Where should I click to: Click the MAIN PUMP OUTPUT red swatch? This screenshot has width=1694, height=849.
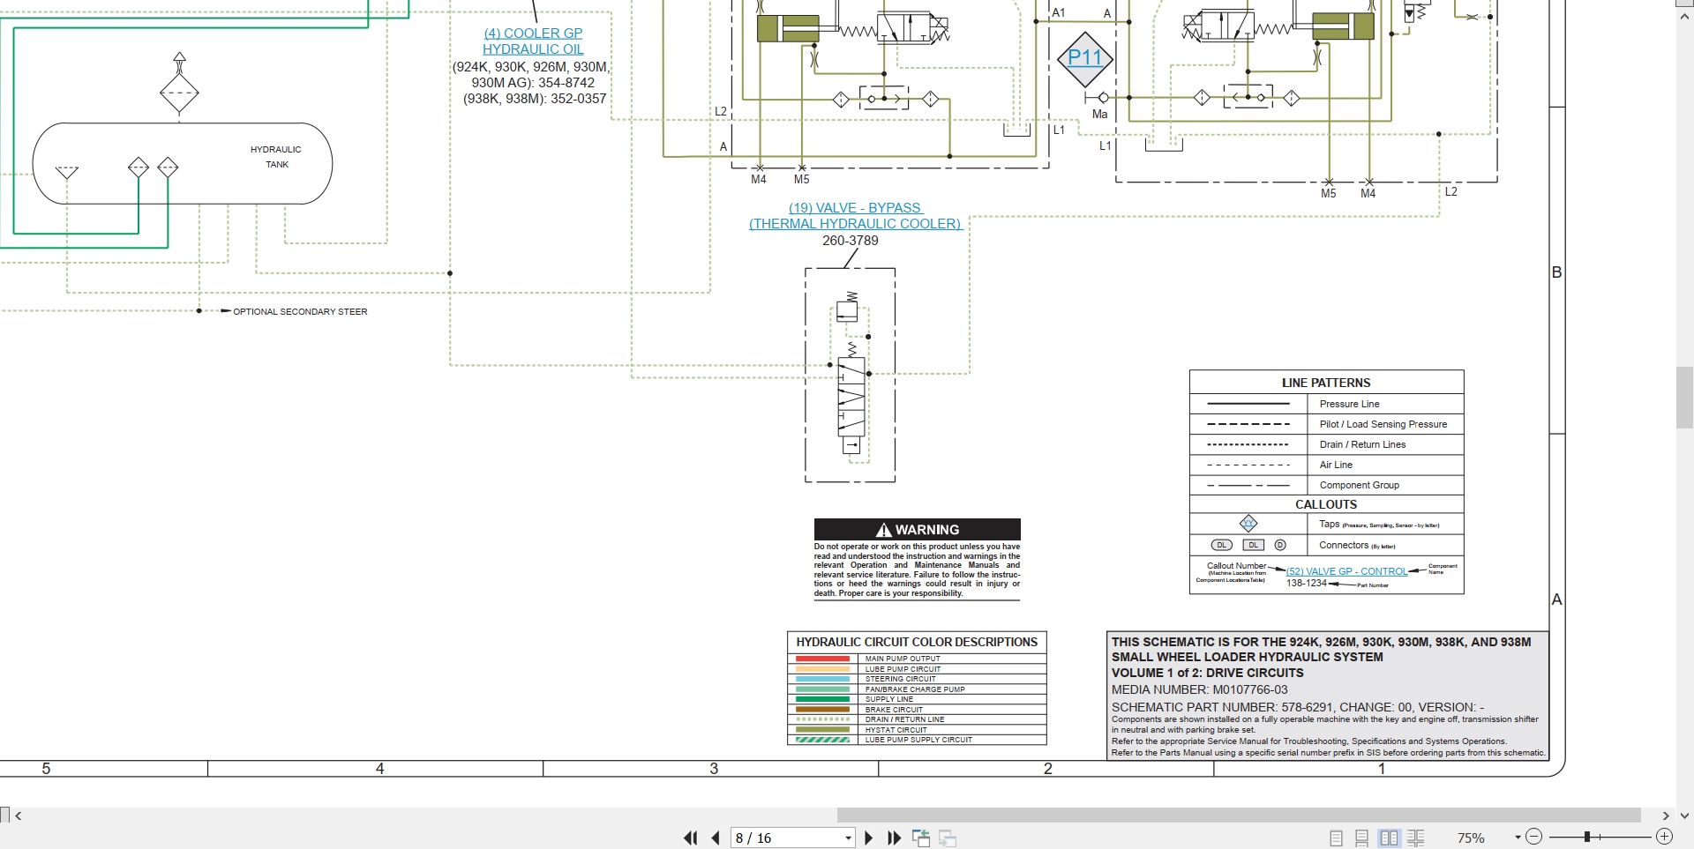[822, 659]
